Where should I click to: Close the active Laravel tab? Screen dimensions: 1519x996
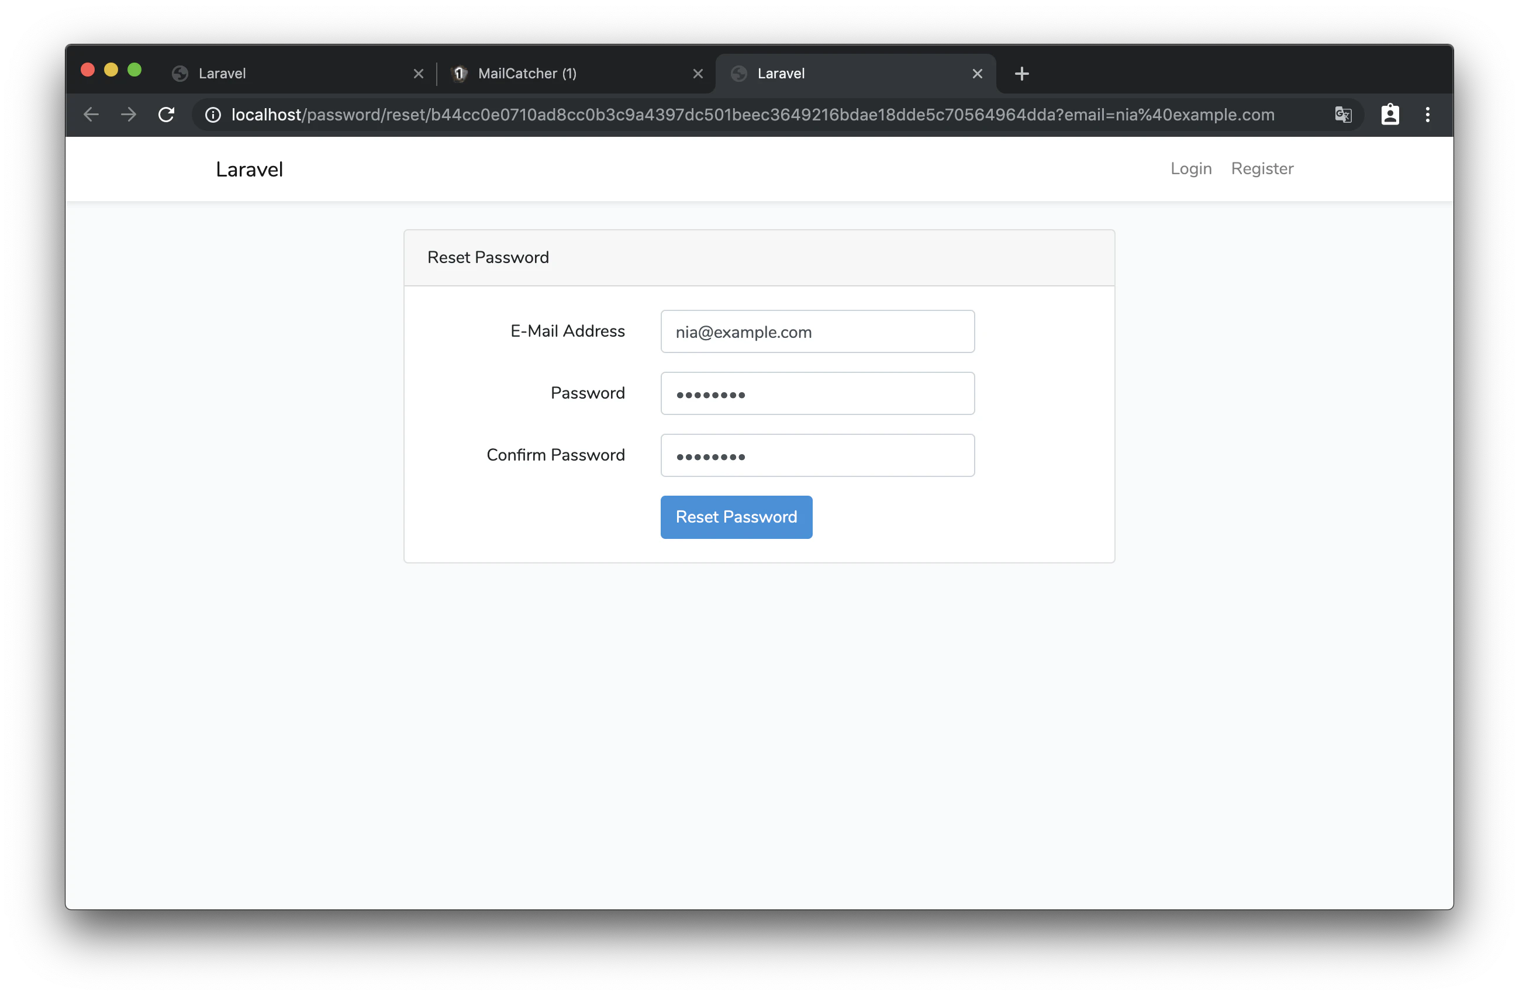(x=977, y=74)
